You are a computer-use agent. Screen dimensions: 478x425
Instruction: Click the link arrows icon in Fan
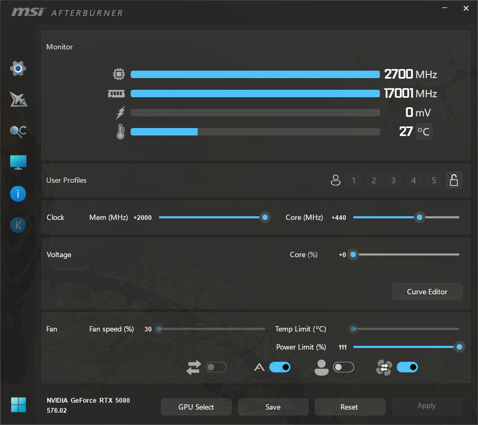coord(193,368)
